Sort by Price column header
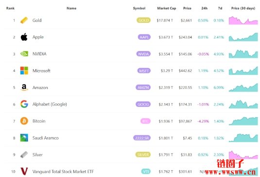Image resolution: width=260 pixels, height=177 pixels. point(187,8)
